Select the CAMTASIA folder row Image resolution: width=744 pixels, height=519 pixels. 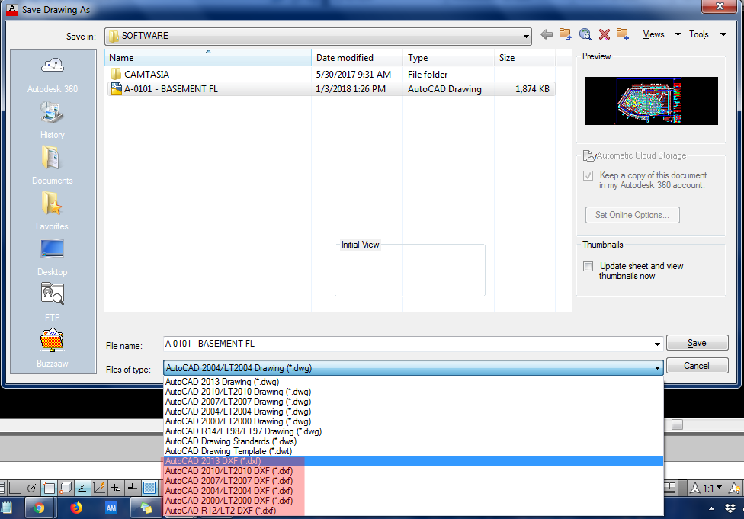[330, 75]
